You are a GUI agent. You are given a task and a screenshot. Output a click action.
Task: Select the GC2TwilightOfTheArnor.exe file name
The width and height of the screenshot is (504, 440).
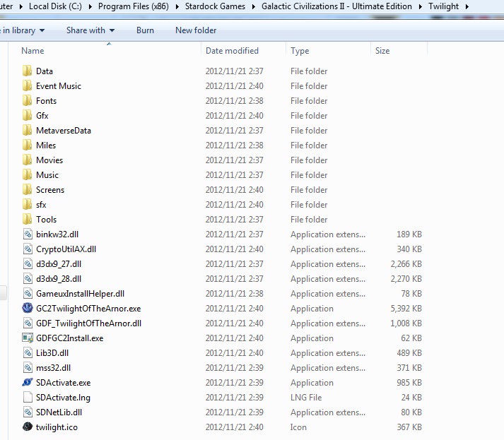pos(88,309)
